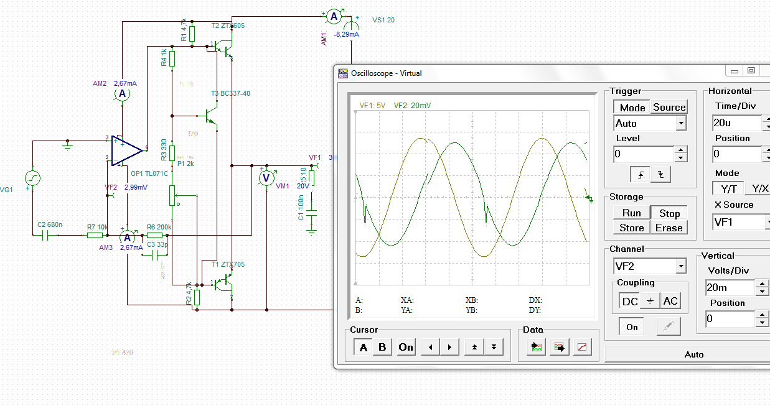Viewport: 770px width, 406px height.
Task: Open X Source VF1 dropdown
Action: tap(768, 222)
